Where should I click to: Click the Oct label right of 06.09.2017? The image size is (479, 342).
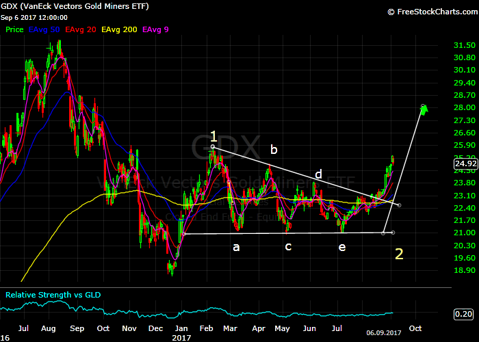coord(415,328)
